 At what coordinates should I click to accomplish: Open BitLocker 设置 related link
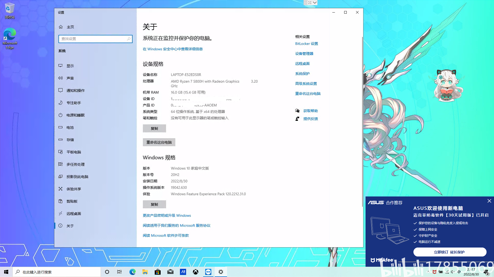[x=307, y=44]
